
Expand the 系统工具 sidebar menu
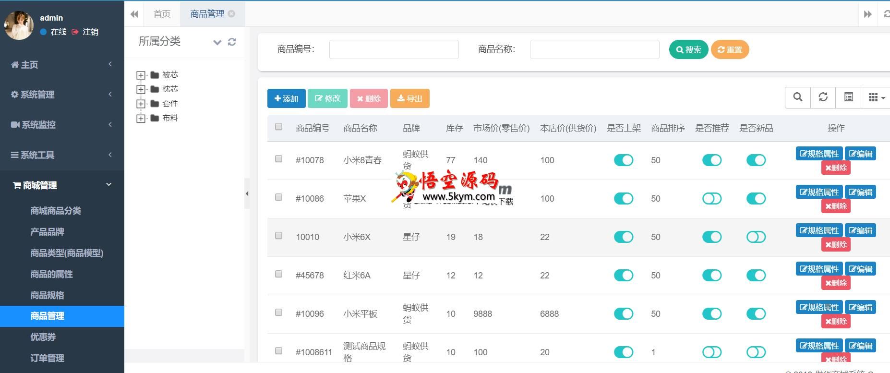coord(62,155)
